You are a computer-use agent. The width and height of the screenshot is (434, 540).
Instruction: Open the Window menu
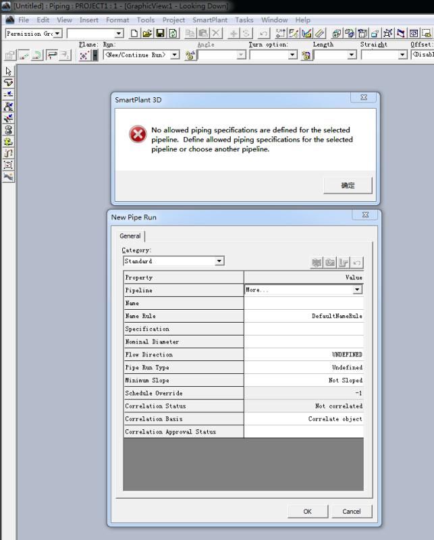point(274,20)
